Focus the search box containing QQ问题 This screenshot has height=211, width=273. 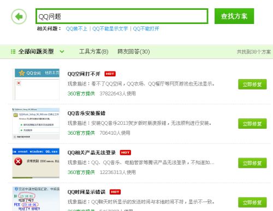tap(122, 16)
